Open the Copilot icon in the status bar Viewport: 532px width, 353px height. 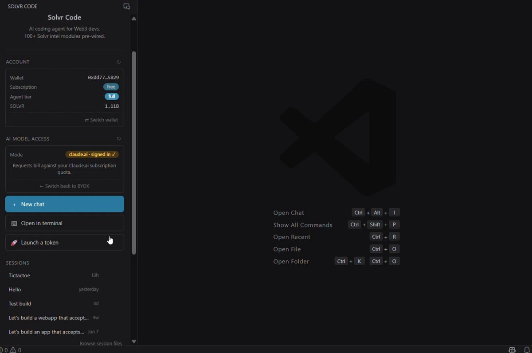click(x=512, y=349)
